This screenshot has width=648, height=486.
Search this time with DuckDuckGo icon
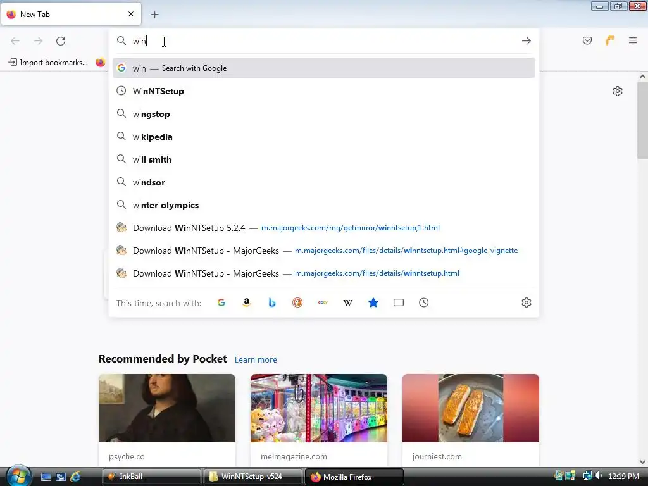[297, 302]
